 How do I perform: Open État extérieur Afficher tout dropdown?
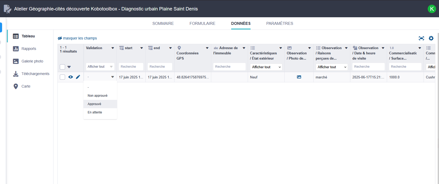266,67
